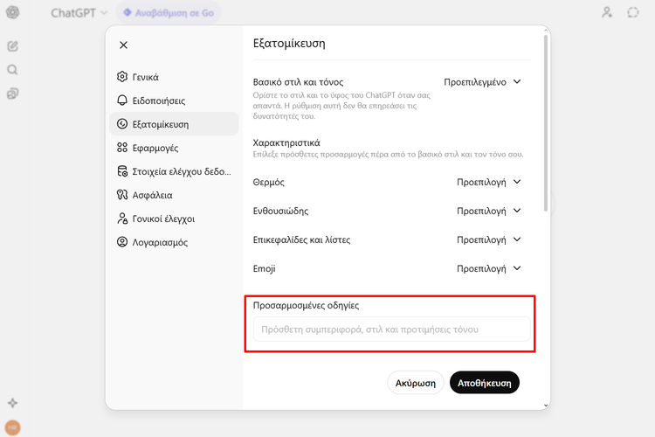Click the user avatar at bottom left
The height and width of the screenshot is (437, 655).
tap(12, 427)
